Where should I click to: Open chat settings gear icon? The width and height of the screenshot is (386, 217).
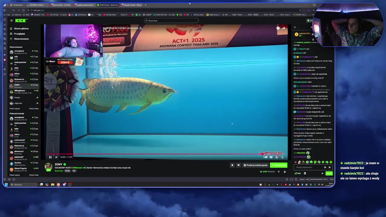pos(322,173)
